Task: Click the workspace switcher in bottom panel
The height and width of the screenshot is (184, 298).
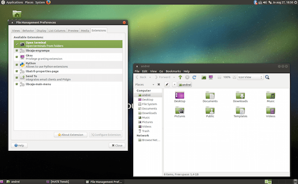Action: (268, 182)
